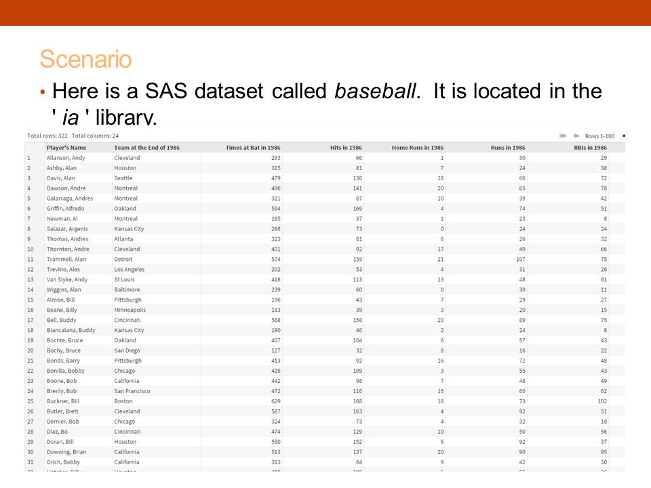Image resolution: width=651 pixels, height=488 pixels.
Task: Select the Los Angeles team cell
Action: [129, 269]
